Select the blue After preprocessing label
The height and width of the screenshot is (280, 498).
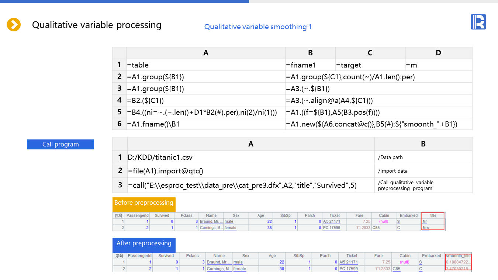[144, 243]
